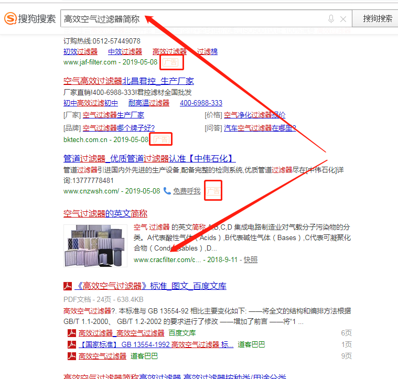Clear the search box with the X icon
Viewport: 398px width, 379px height.
point(343,19)
